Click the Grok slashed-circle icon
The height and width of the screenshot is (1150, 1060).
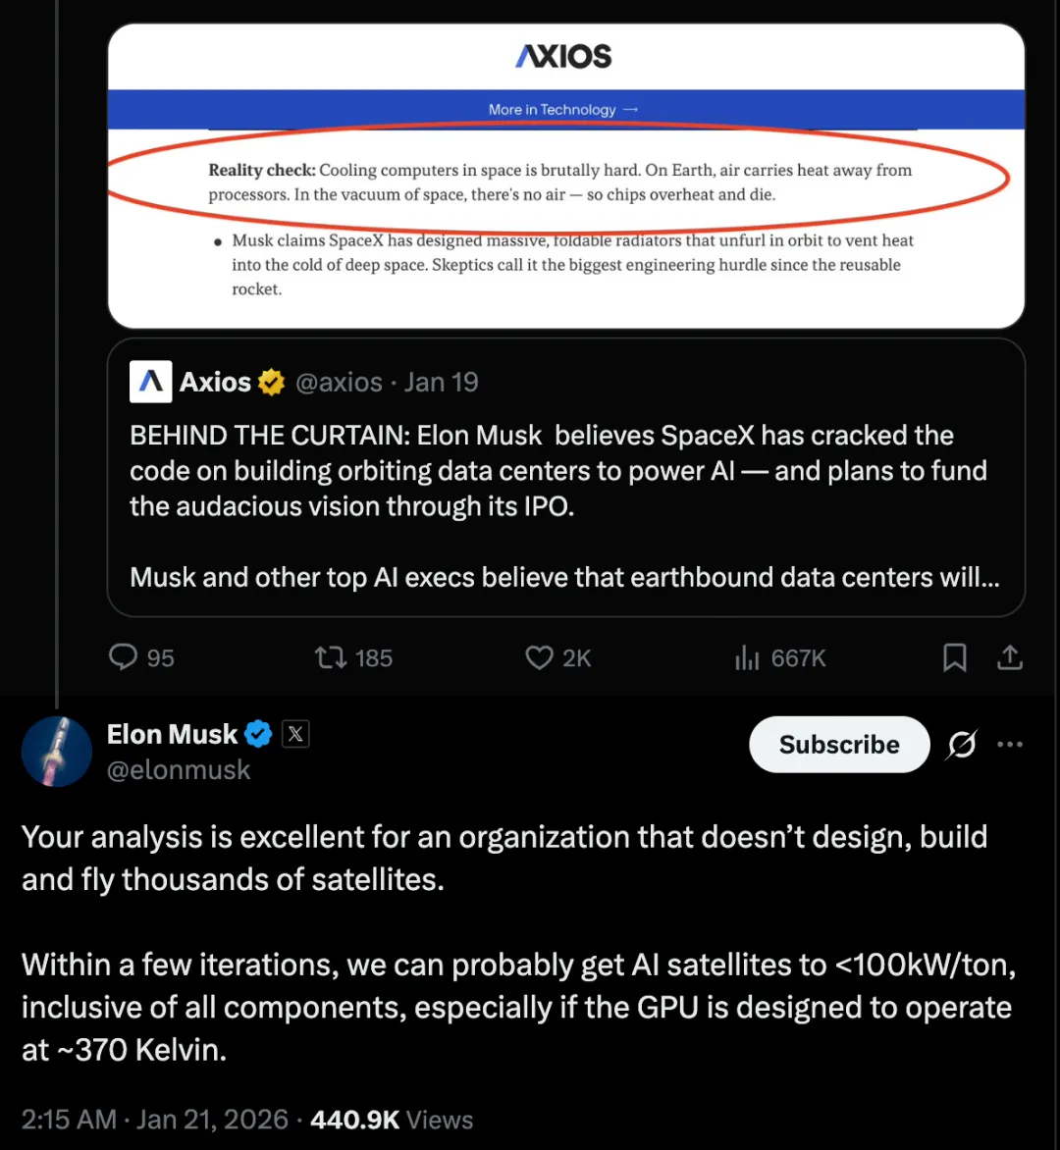pos(961,745)
